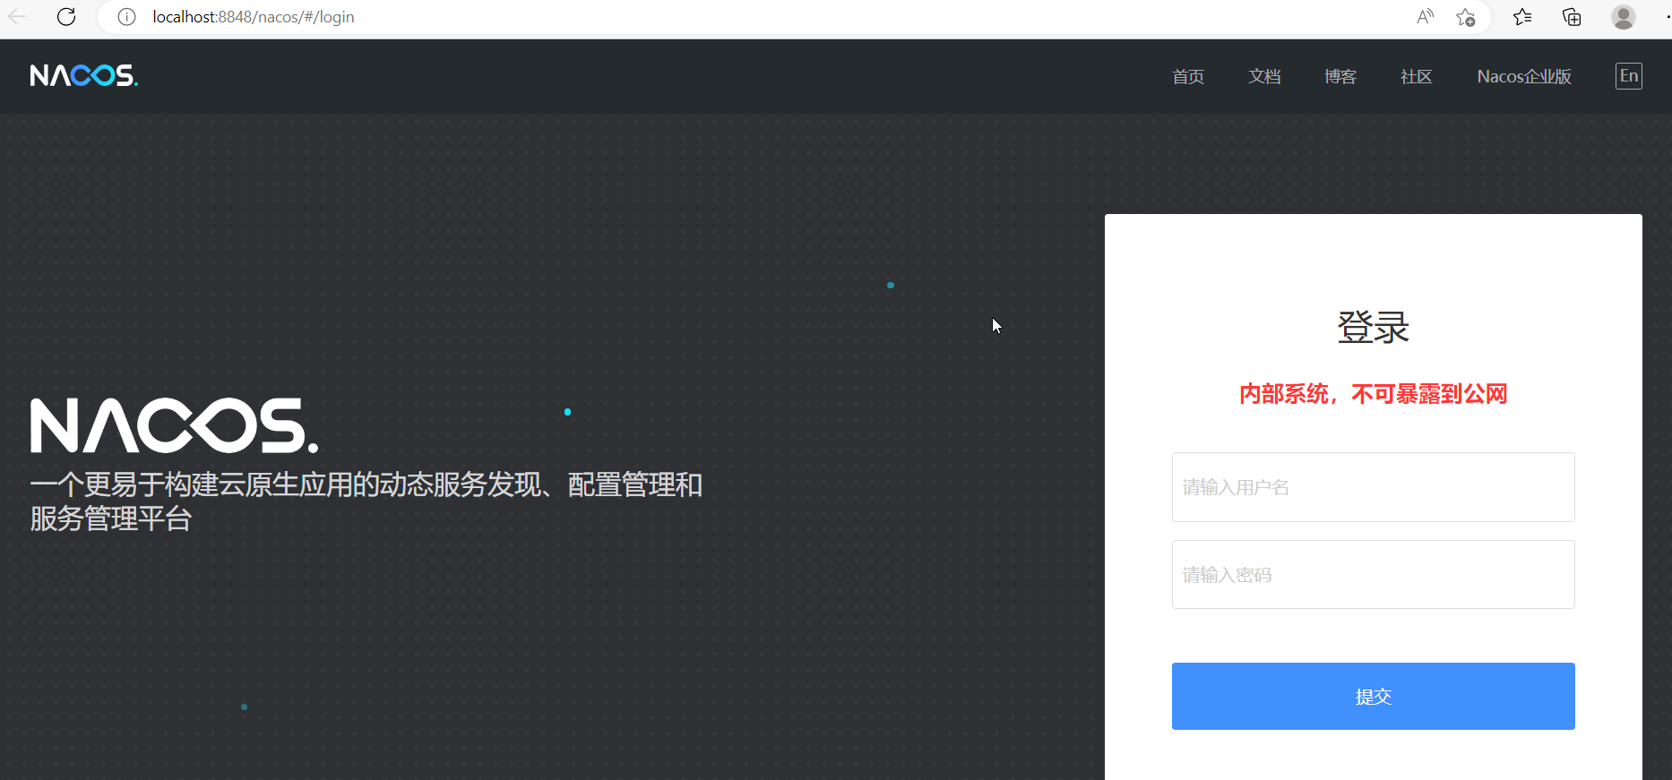This screenshot has width=1672, height=780.
Task: Click the read aloud icon
Action: (1425, 17)
